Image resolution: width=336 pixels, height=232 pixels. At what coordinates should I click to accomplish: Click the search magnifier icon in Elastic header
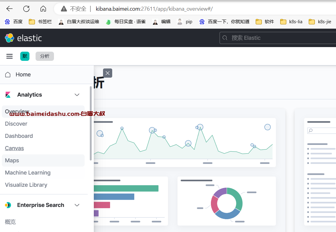(x=225, y=38)
